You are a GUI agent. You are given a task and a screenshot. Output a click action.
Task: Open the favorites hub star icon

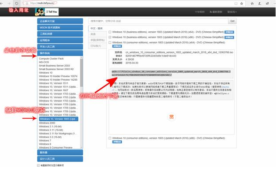click(x=252, y=4)
